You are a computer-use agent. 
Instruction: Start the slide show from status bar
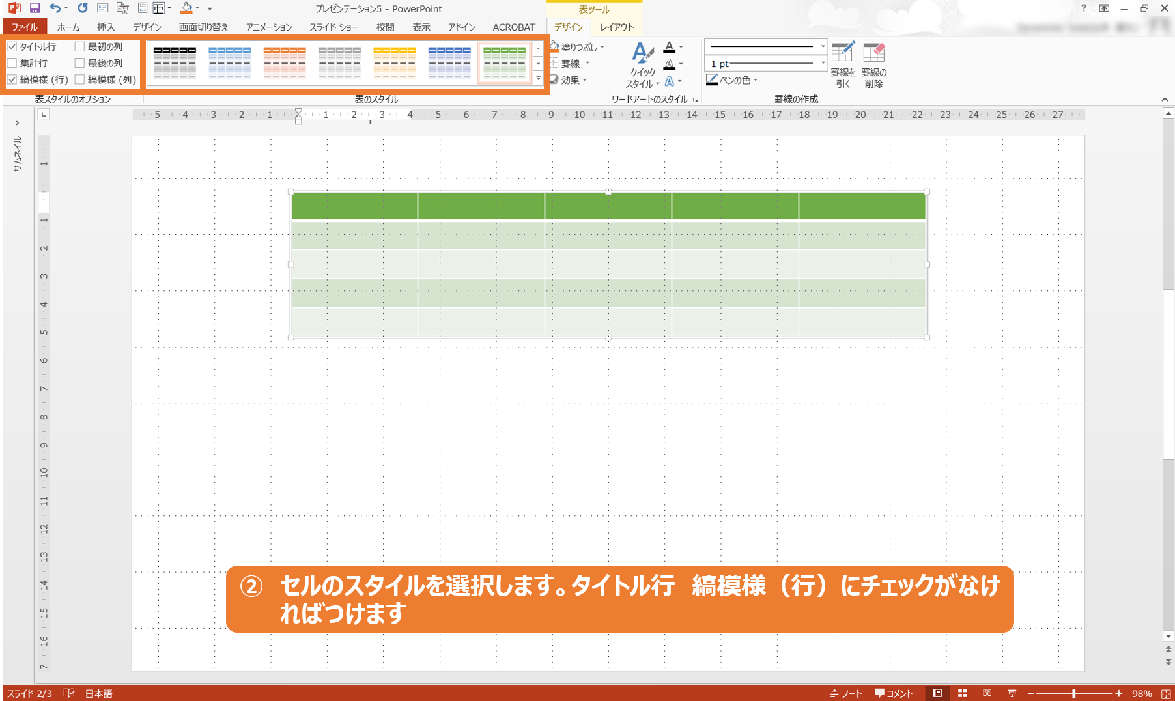click(1012, 693)
